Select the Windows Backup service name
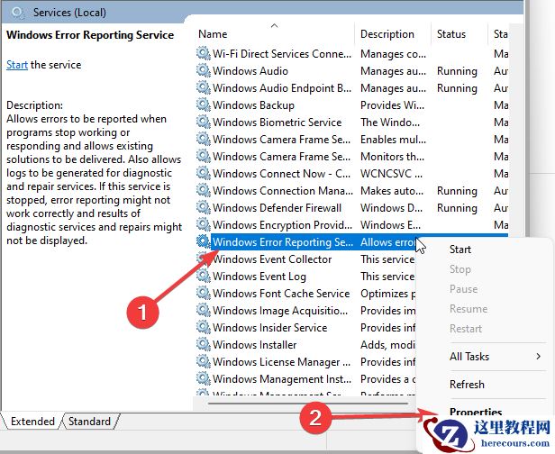The width and height of the screenshot is (555, 454). point(253,105)
